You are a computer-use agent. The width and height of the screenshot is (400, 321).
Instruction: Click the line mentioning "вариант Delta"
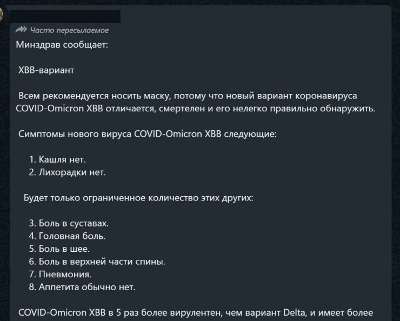click(x=196, y=312)
